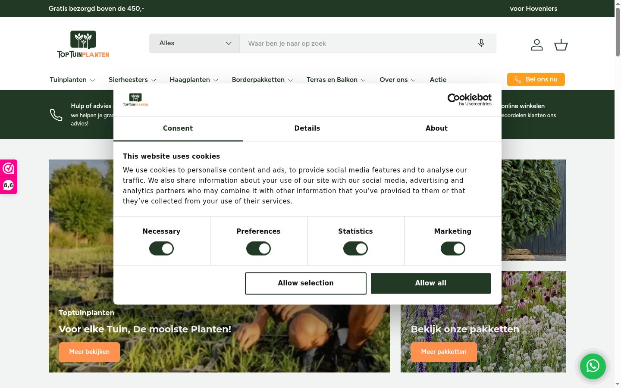Focus the product search input field

coord(358,43)
